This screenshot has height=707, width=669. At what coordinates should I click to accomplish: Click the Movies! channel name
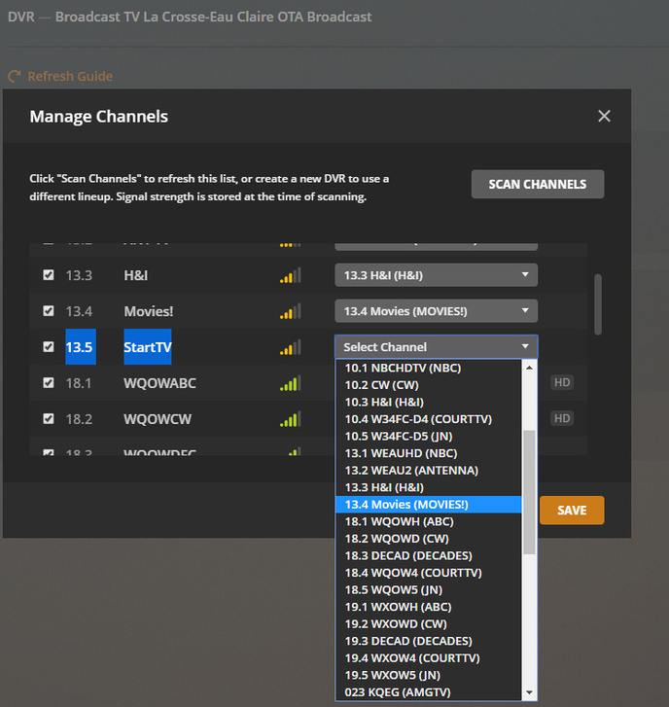pos(149,311)
